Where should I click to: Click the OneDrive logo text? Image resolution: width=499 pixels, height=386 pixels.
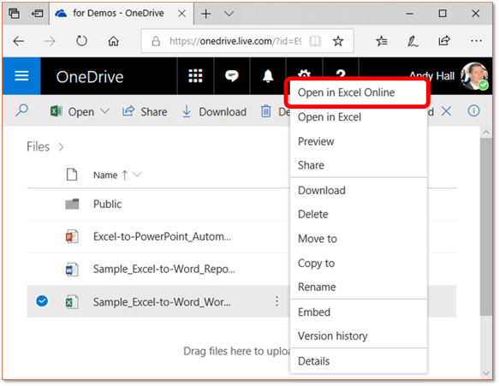(90, 77)
